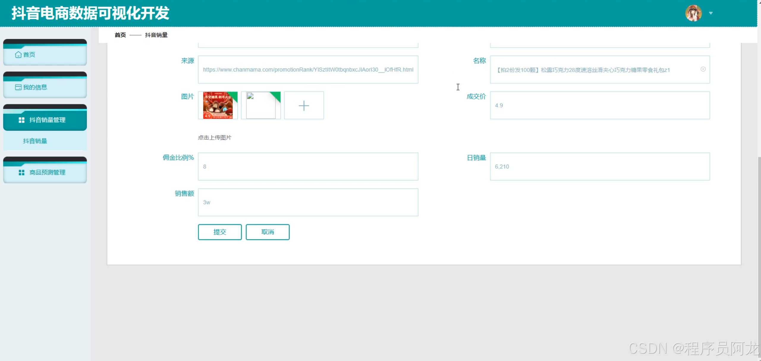Clear the 名称 field with circle-x icon
761x361 pixels.
pos(703,69)
